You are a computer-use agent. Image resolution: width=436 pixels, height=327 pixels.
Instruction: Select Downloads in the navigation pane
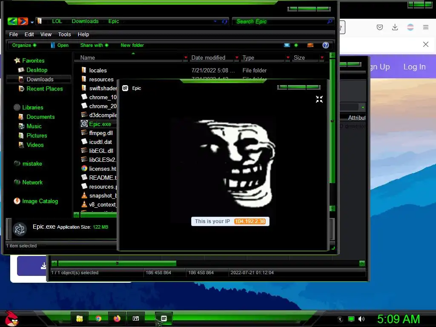tap(40, 79)
